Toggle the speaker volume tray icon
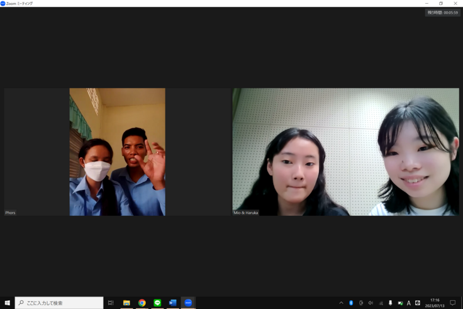The image size is (463, 309). (371, 303)
